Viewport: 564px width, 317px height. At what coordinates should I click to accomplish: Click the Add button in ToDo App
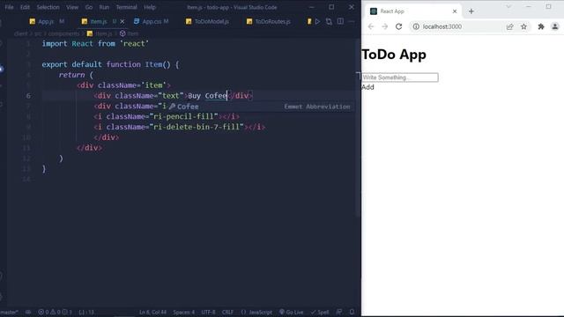(x=367, y=87)
